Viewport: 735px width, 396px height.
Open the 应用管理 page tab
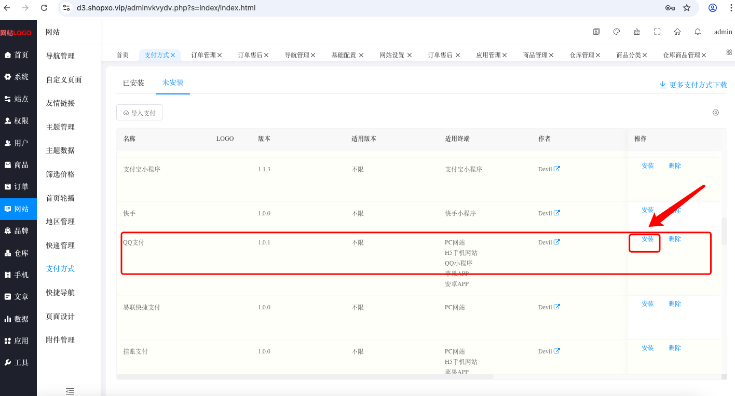[488, 55]
